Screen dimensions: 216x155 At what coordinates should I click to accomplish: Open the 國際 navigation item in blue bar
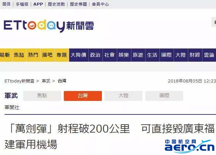point(166,55)
